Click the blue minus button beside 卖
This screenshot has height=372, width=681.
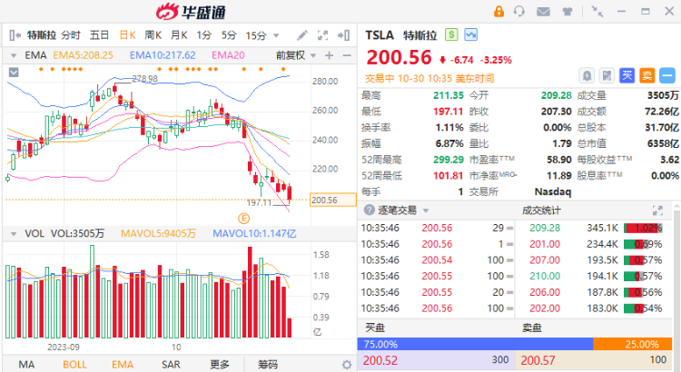coord(667,76)
